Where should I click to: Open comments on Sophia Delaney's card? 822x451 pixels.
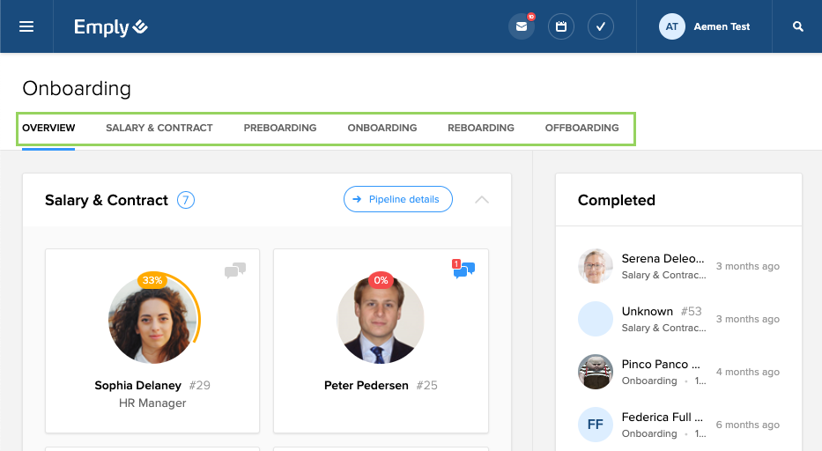(234, 270)
